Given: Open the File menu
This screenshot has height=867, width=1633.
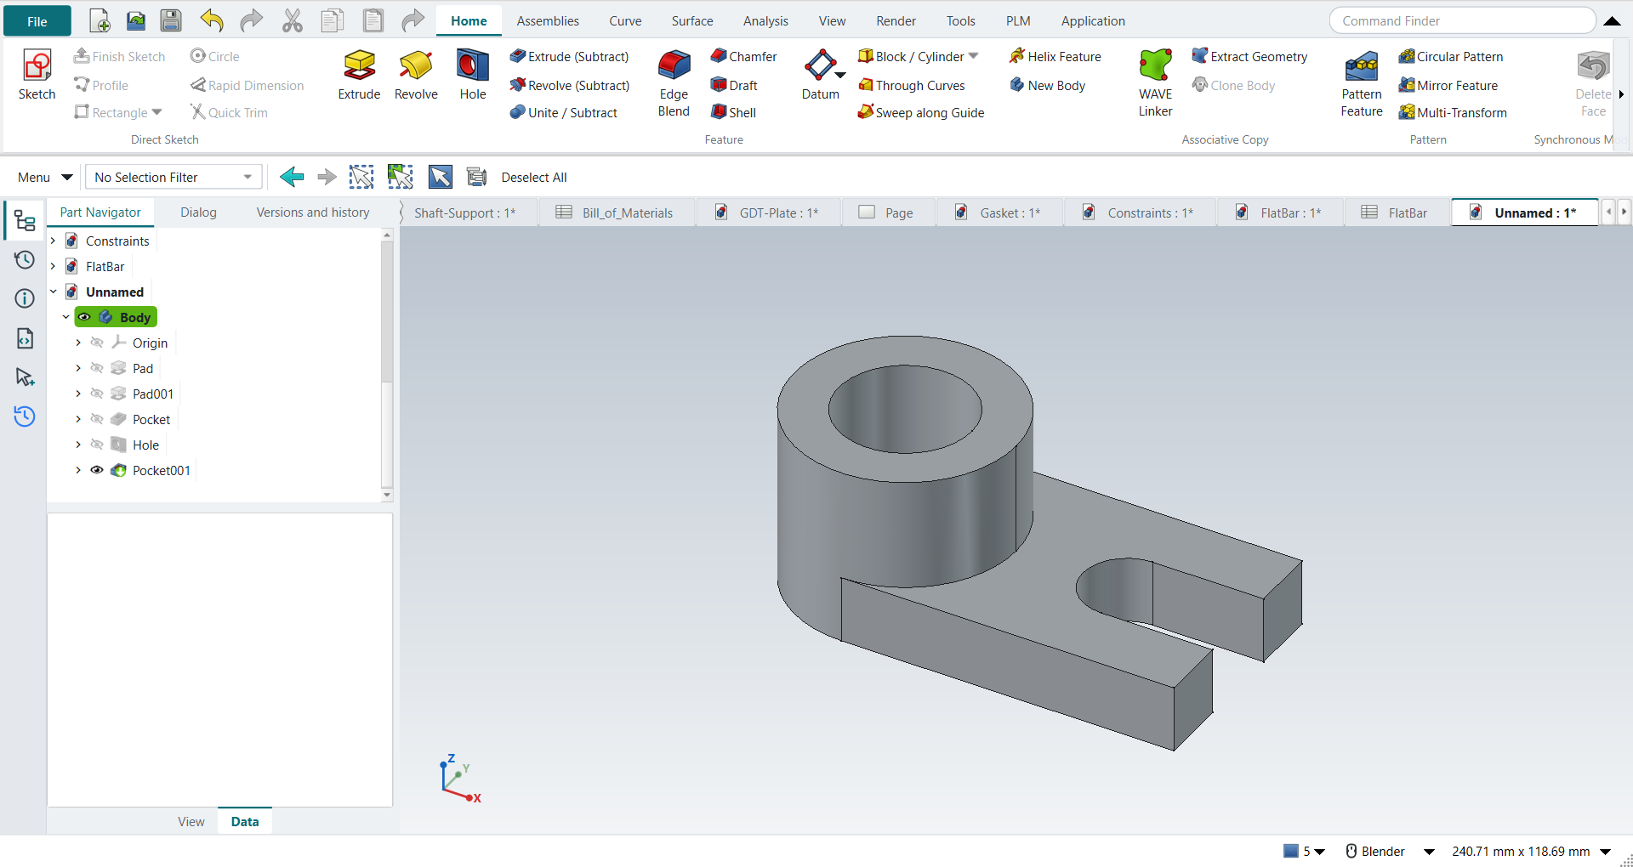Looking at the screenshot, I should coord(37,21).
